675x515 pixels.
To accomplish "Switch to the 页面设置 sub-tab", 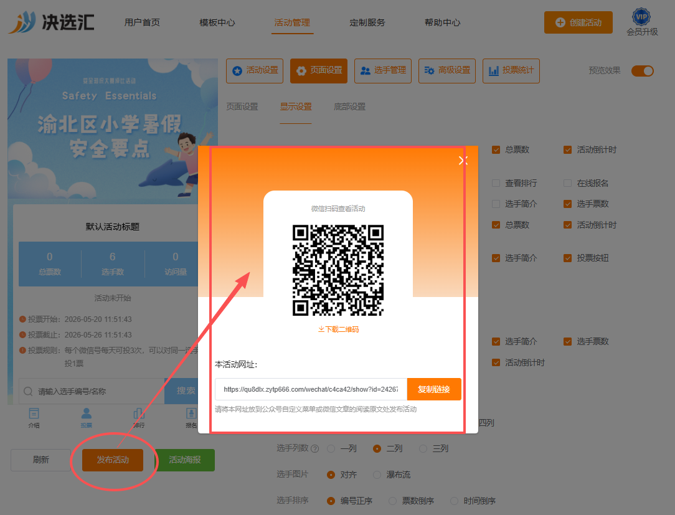I will (x=242, y=106).
